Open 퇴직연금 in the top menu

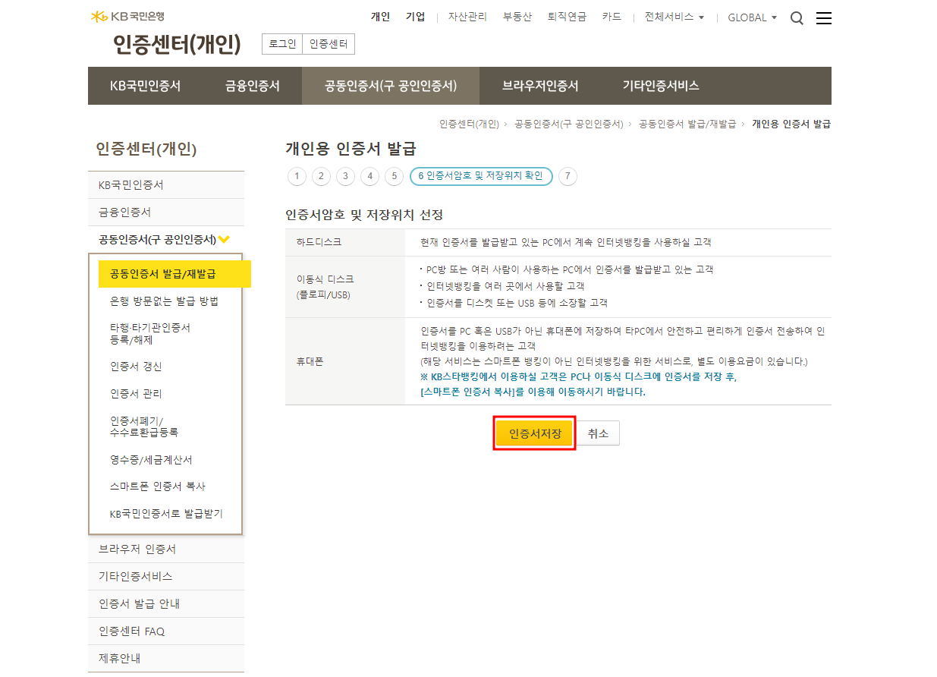(x=567, y=17)
